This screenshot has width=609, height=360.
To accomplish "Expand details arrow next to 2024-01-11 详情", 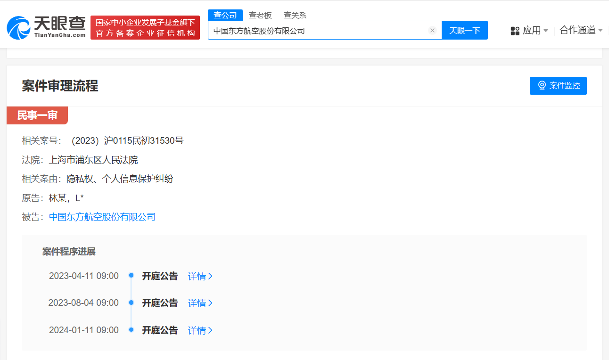I will coord(210,330).
